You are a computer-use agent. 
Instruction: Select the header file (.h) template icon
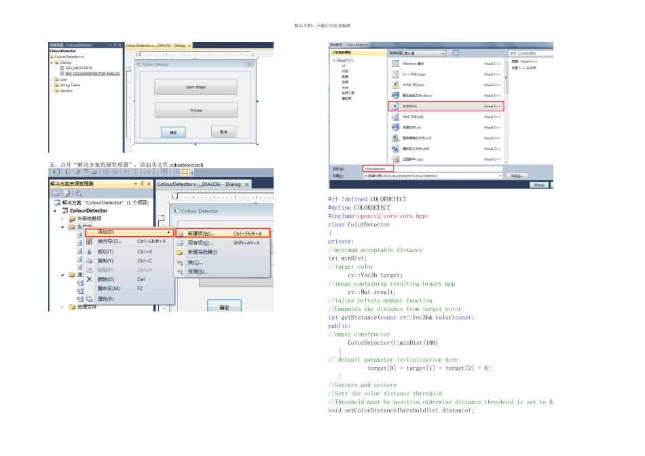395,106
